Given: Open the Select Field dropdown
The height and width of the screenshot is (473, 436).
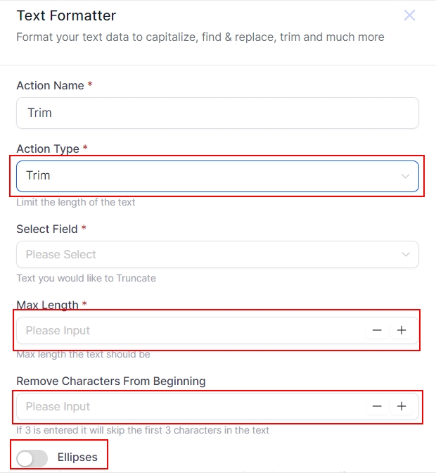Looking at the screenshot, I should (x=211, y=255).
